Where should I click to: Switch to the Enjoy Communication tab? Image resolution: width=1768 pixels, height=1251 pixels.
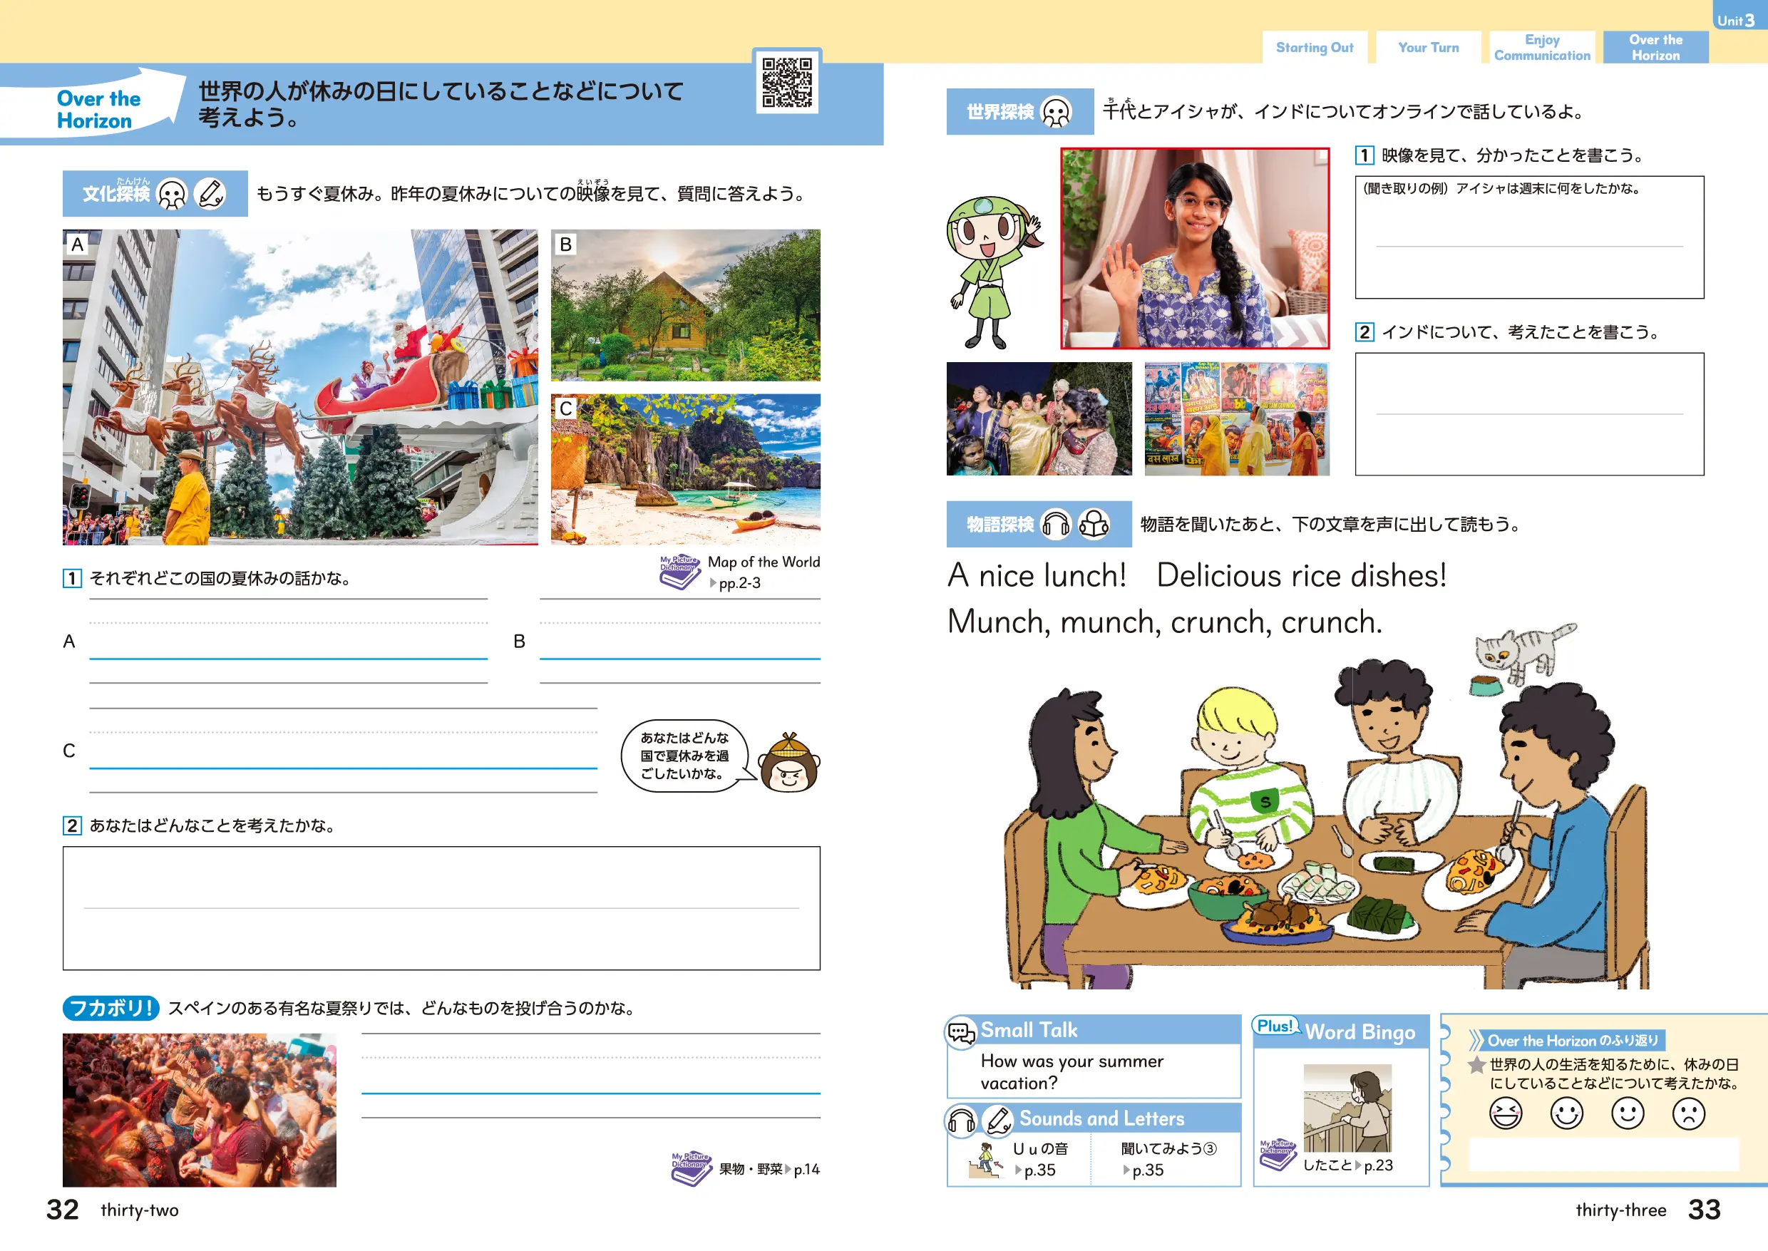pyautogui.click(x=1541, y=48)
